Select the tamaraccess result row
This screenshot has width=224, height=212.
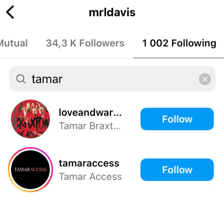pos(112,170)
